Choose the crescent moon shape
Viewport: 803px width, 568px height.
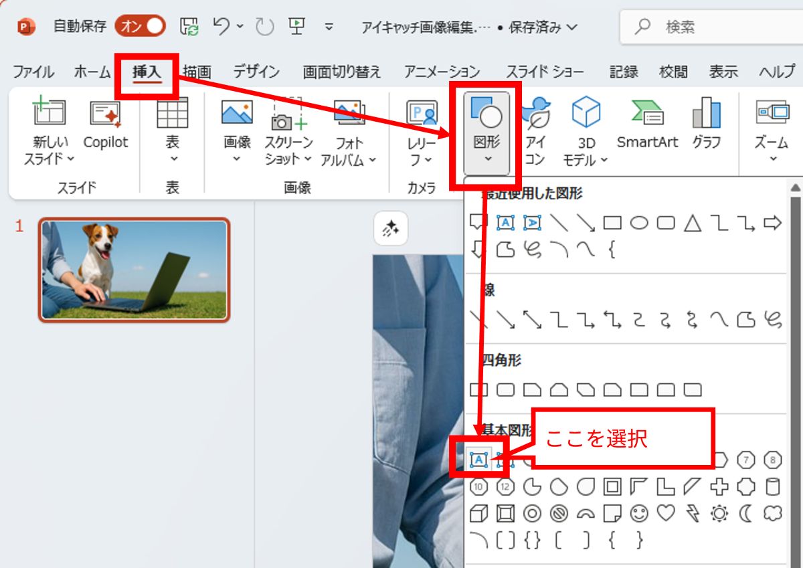point(746,513)
